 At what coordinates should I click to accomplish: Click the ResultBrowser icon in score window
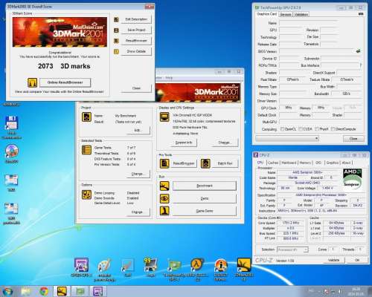pyautogui.click(x=116, y=41)
